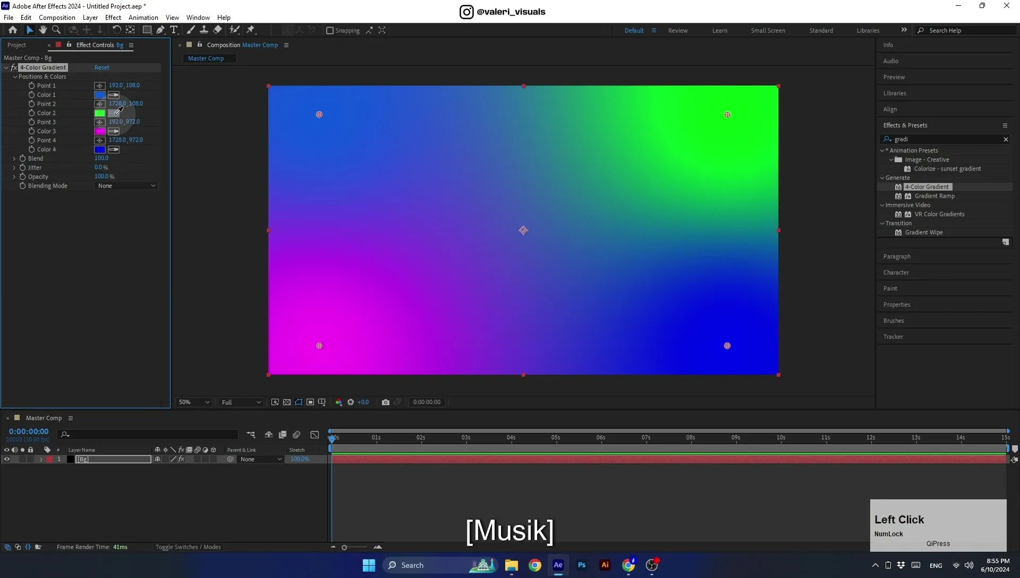Enable the Snapping checkbox
This screenshot has width=1020, height=578.
[330, 31]
